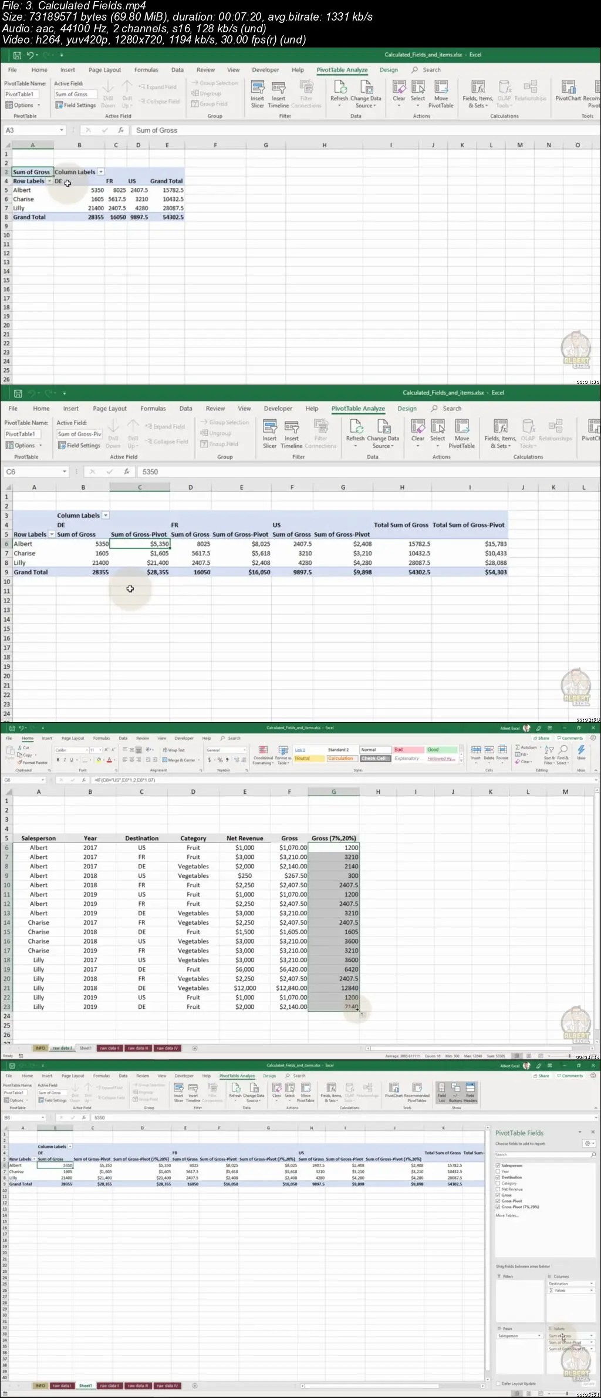Check the Category field checkbox
This screenshot has height=1398, width=601.
498,1183
